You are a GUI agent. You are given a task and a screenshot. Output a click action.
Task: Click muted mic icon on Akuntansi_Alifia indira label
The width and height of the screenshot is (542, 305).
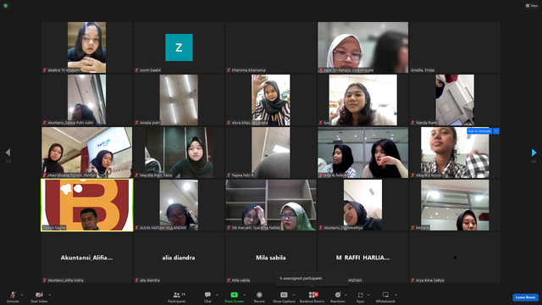[45, 280]
